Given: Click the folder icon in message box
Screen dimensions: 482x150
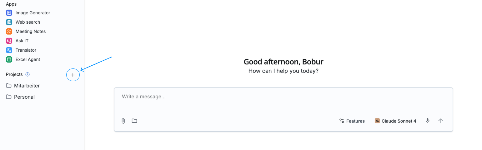Looking at the screenshot, I should point(134,121).
